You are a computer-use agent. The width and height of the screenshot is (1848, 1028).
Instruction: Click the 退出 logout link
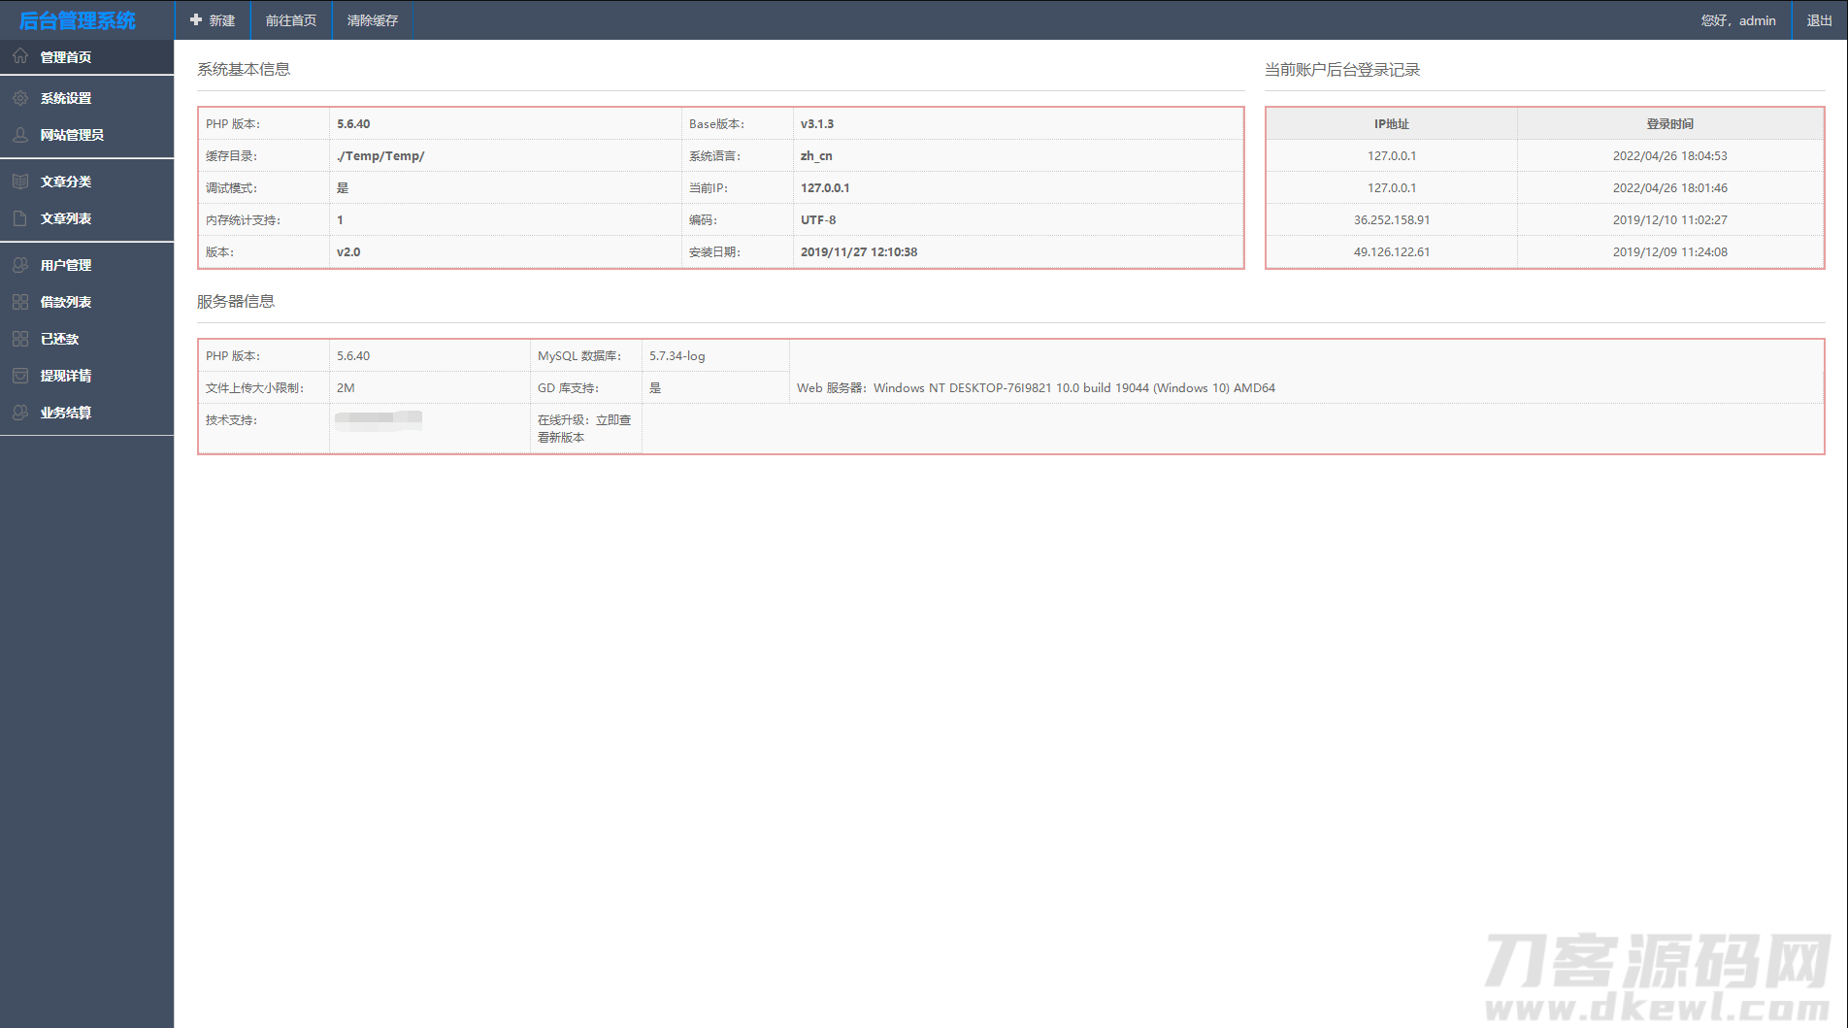1819,20
